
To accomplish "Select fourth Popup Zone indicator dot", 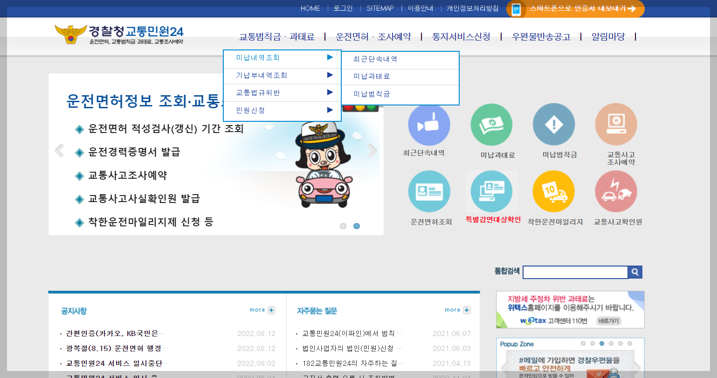I will point(611,343).
